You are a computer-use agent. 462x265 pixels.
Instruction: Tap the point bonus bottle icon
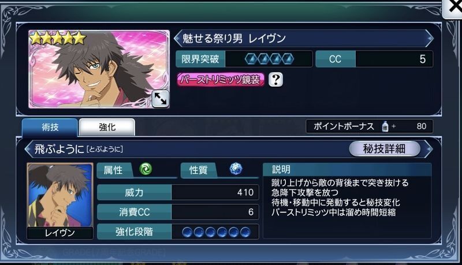point(385,126)
